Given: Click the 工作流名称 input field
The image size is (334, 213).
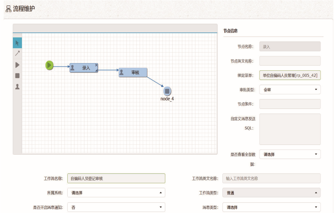Looking at the screenshot, I should click(116, 178).
